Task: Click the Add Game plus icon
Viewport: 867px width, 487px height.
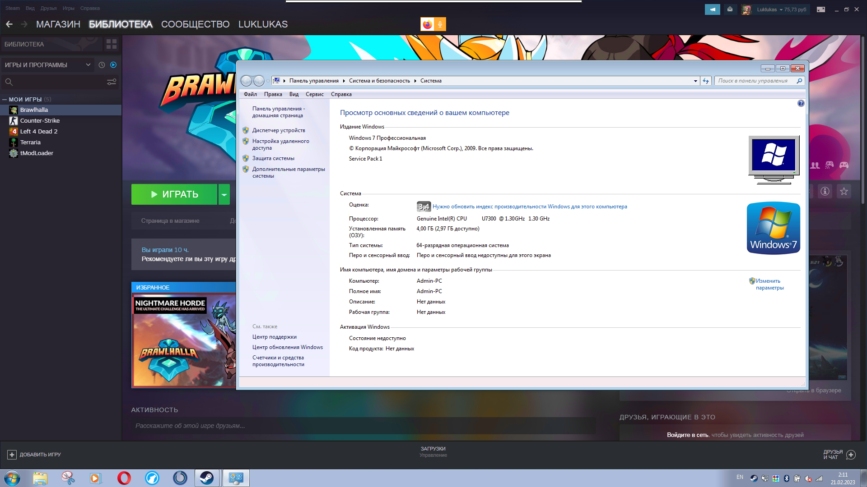Action: point(12,455)
